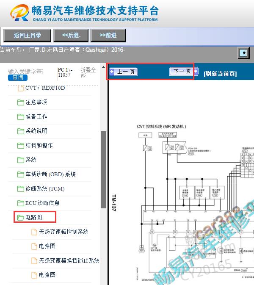Image resolution: width=254 pixels, height=285 pixels.
Task: Click the tree panel scrollbar thumb
Action: pyautogui.click(x=103, y=170)
